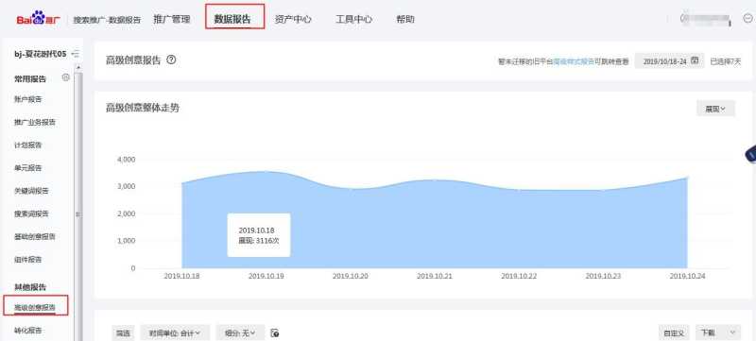This screenshot has height=341, width=756.
Task: Click the calendar icon in date field
Action: point(695,60)
